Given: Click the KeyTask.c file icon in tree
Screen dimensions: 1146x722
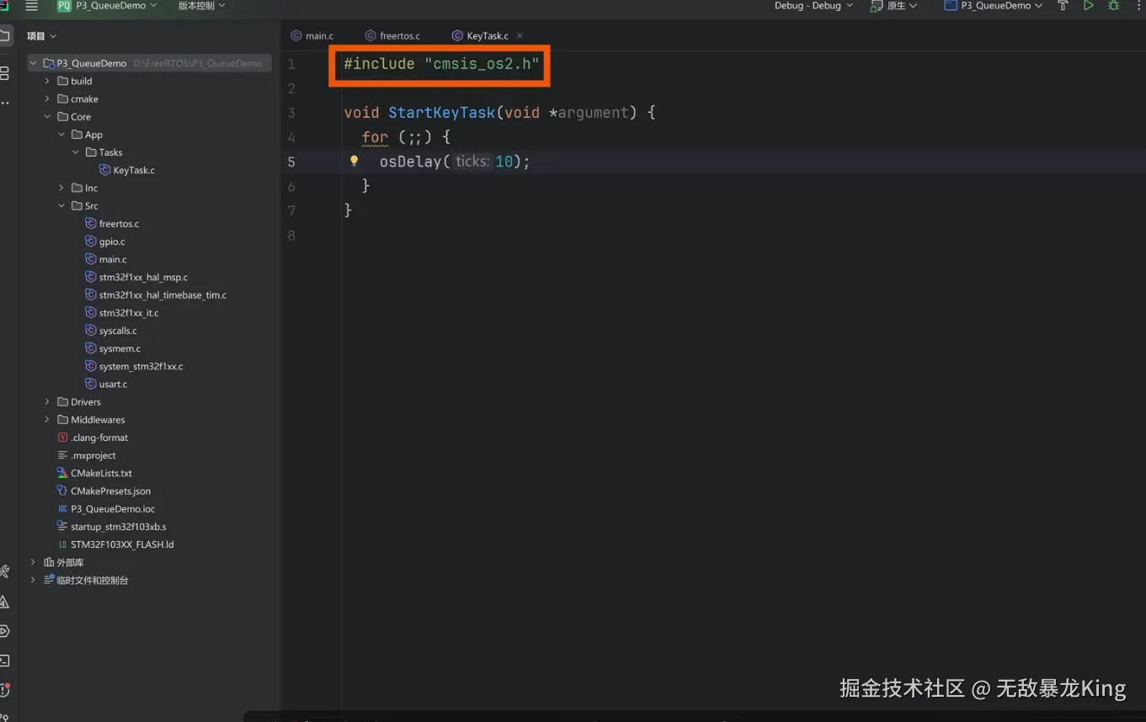Looking at the screenshot, I should click(x=105, y=170).
